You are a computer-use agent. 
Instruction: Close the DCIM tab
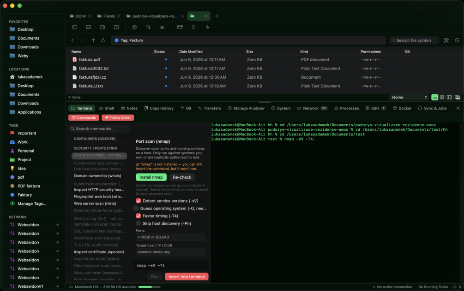[x=90, y=16]
